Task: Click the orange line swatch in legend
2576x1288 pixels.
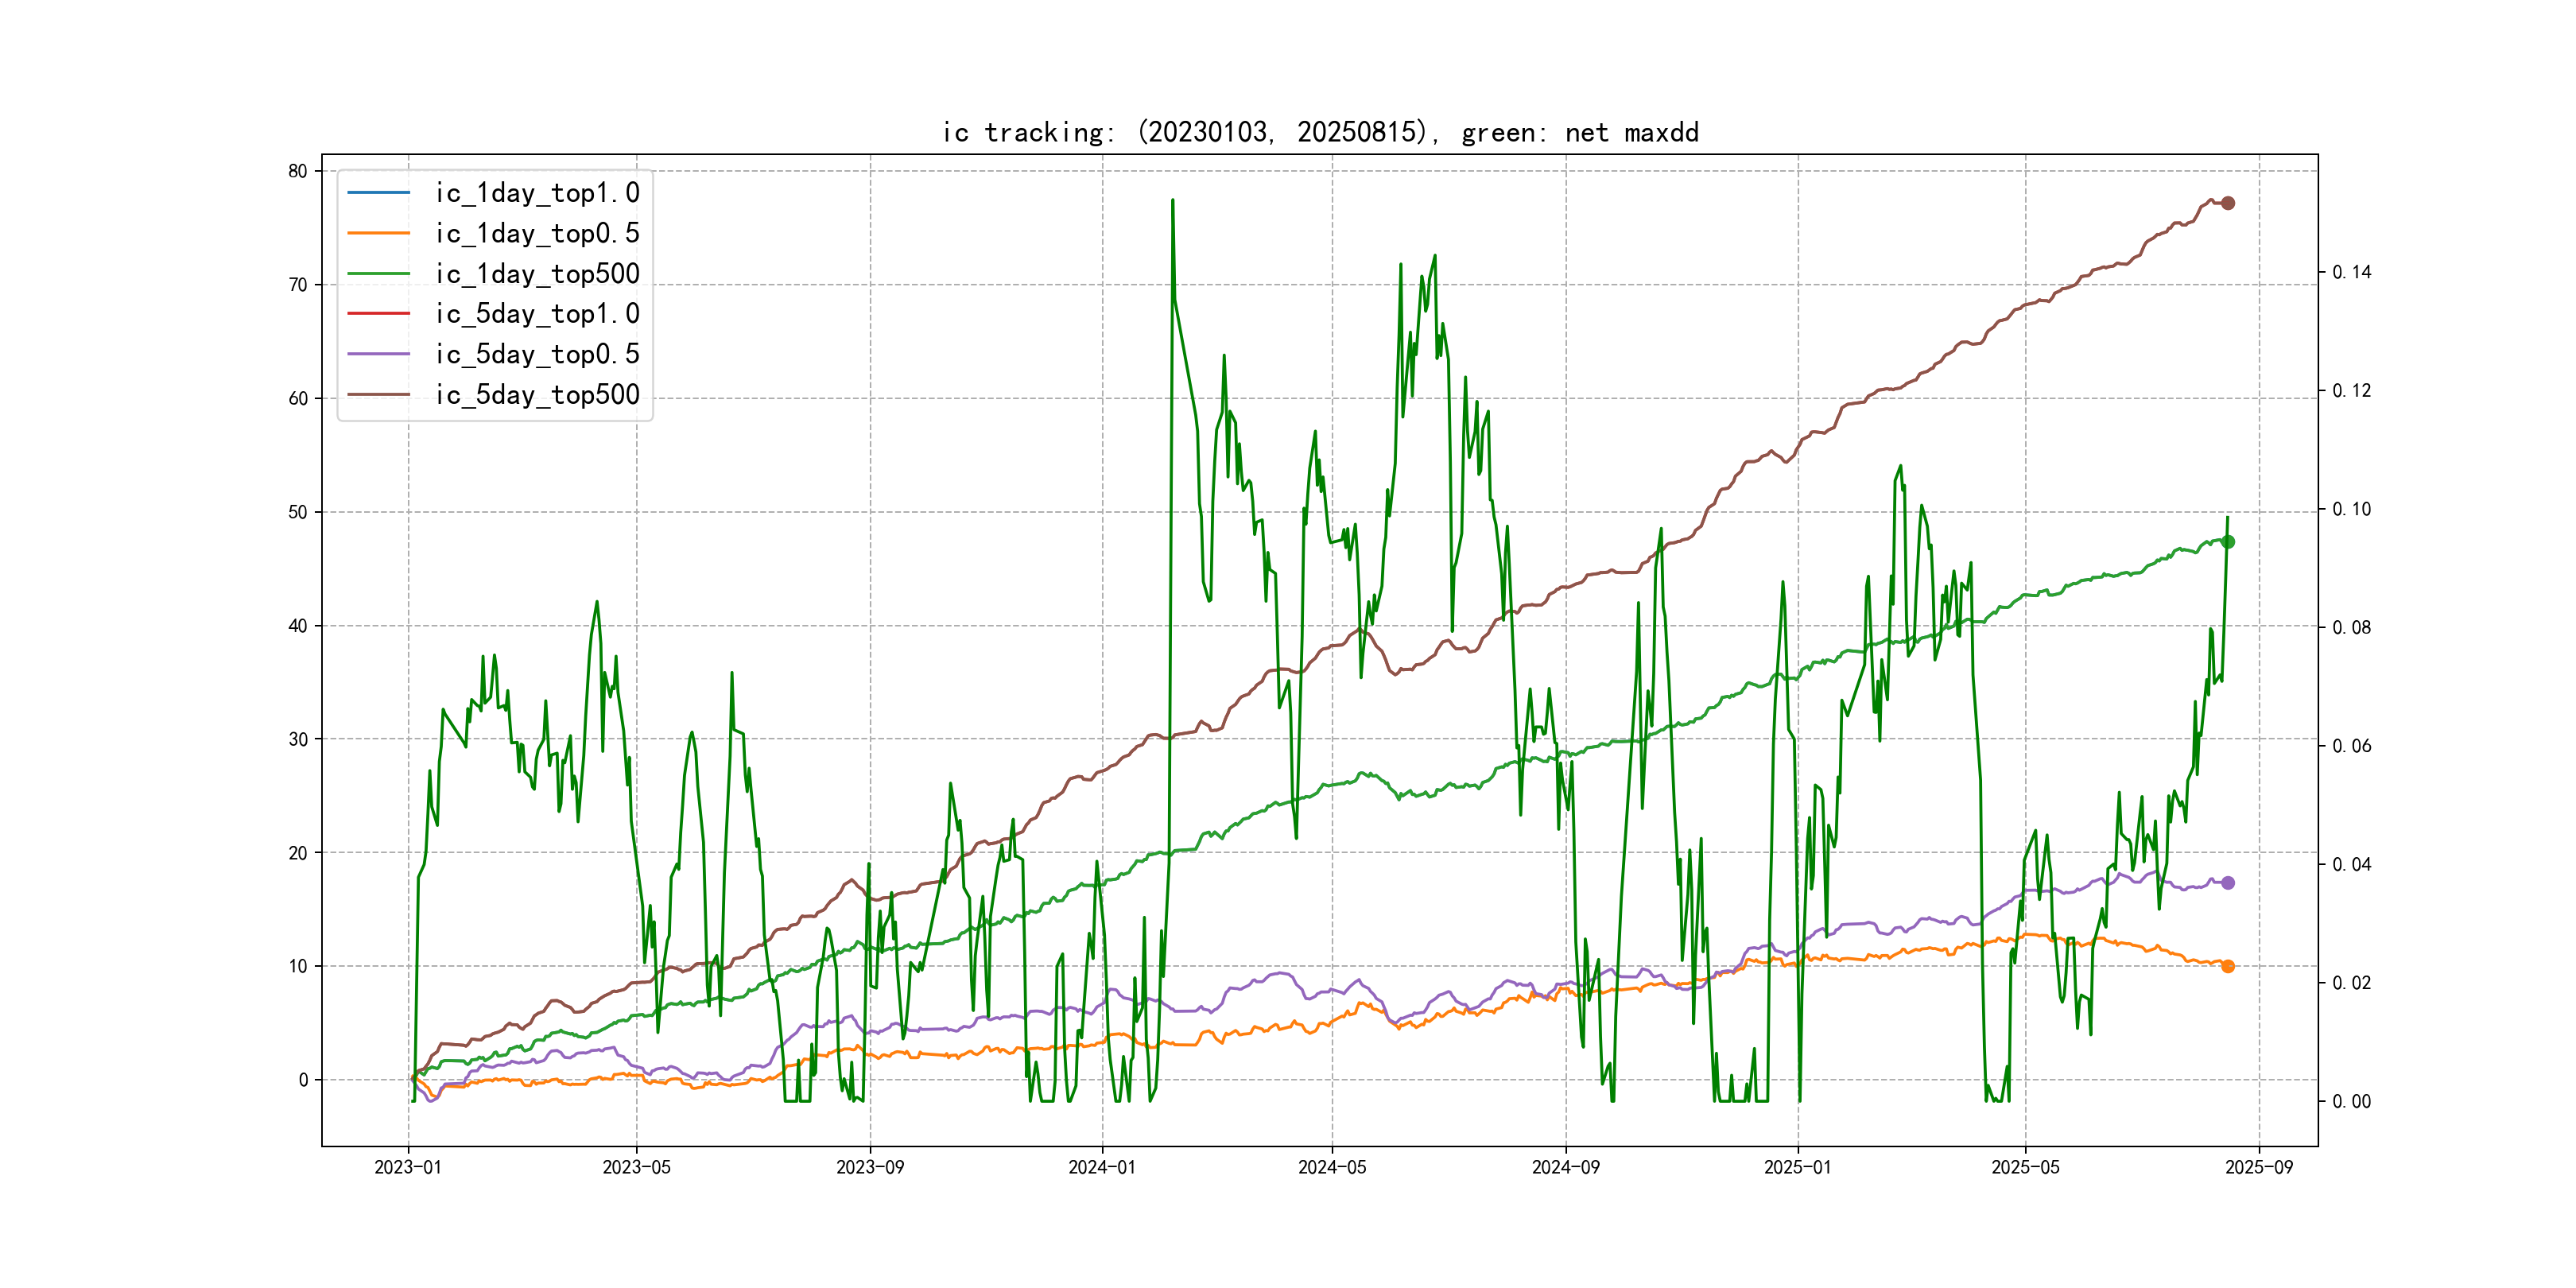Action: 378,233
